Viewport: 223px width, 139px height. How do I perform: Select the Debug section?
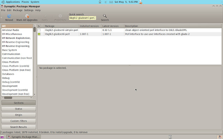pos(17,78)
